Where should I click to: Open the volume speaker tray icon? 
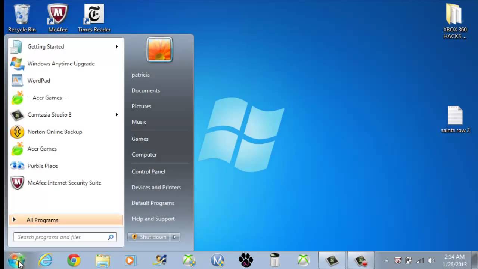[x=431, y=260]
